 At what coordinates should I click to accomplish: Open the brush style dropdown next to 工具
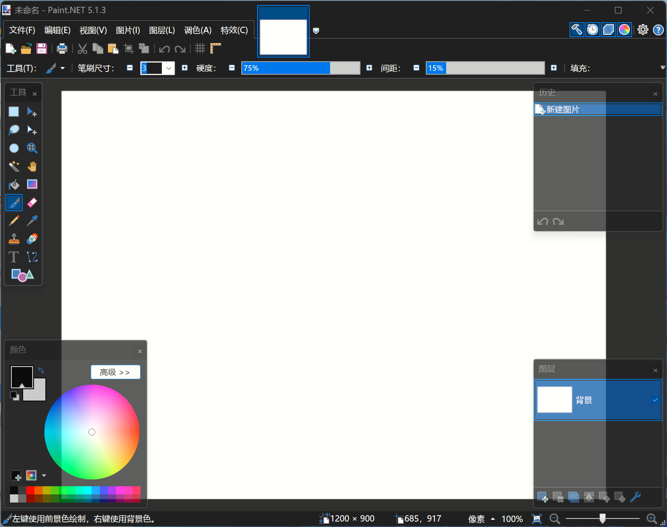[x=63, y=68]
